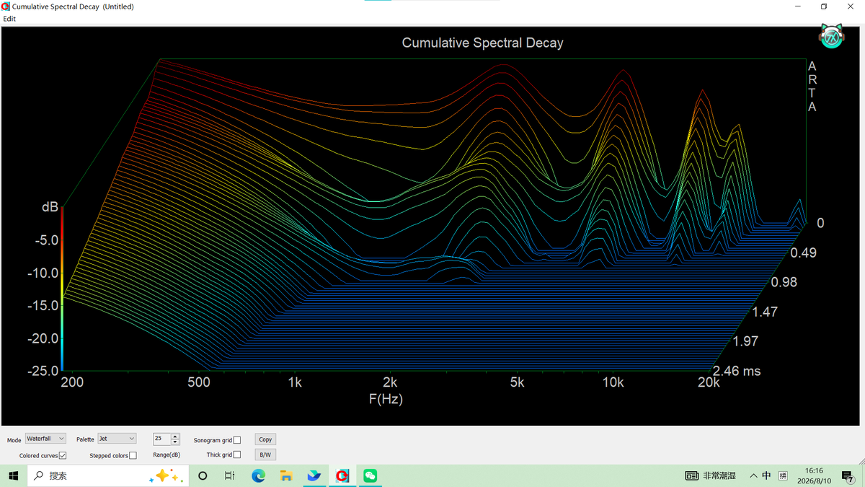Open the blue bird app on taskbar
The height and width of the screenshot is (487, 865).
coord(314,476)
